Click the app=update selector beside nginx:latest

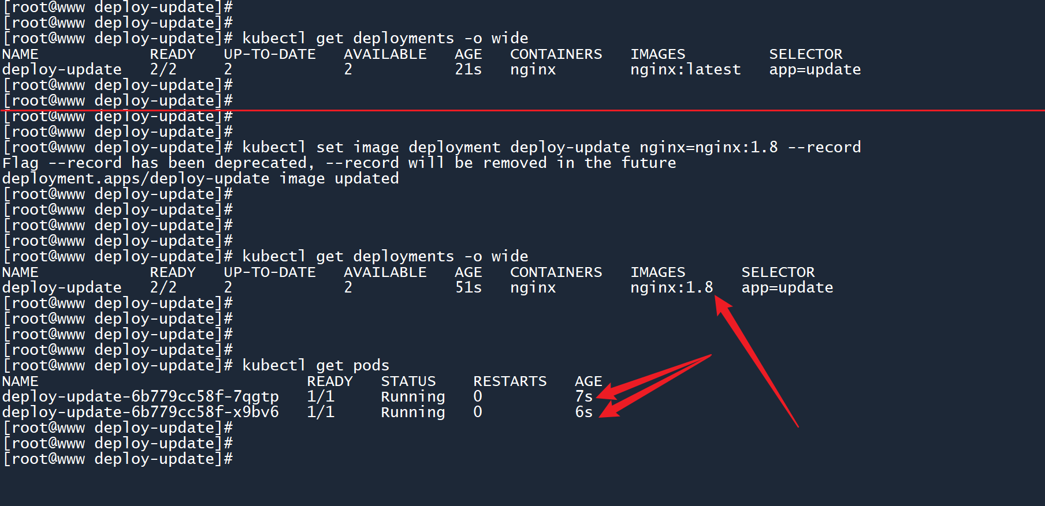[x=815, y=70]
